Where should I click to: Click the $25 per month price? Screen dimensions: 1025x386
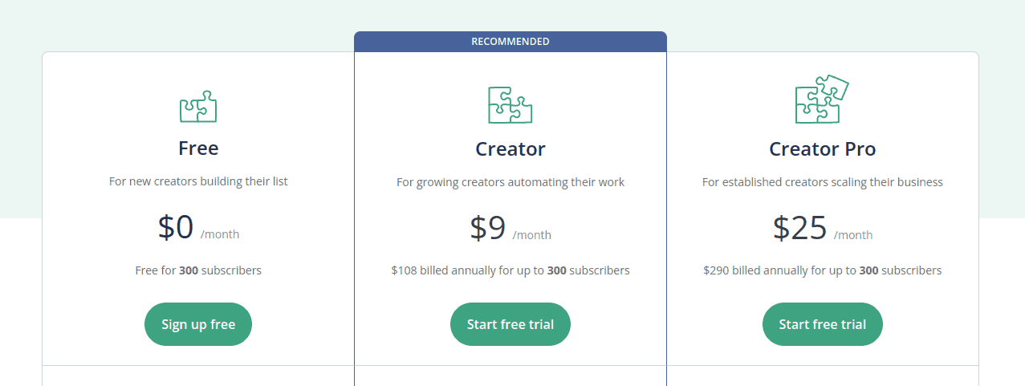tap(823, 229)
